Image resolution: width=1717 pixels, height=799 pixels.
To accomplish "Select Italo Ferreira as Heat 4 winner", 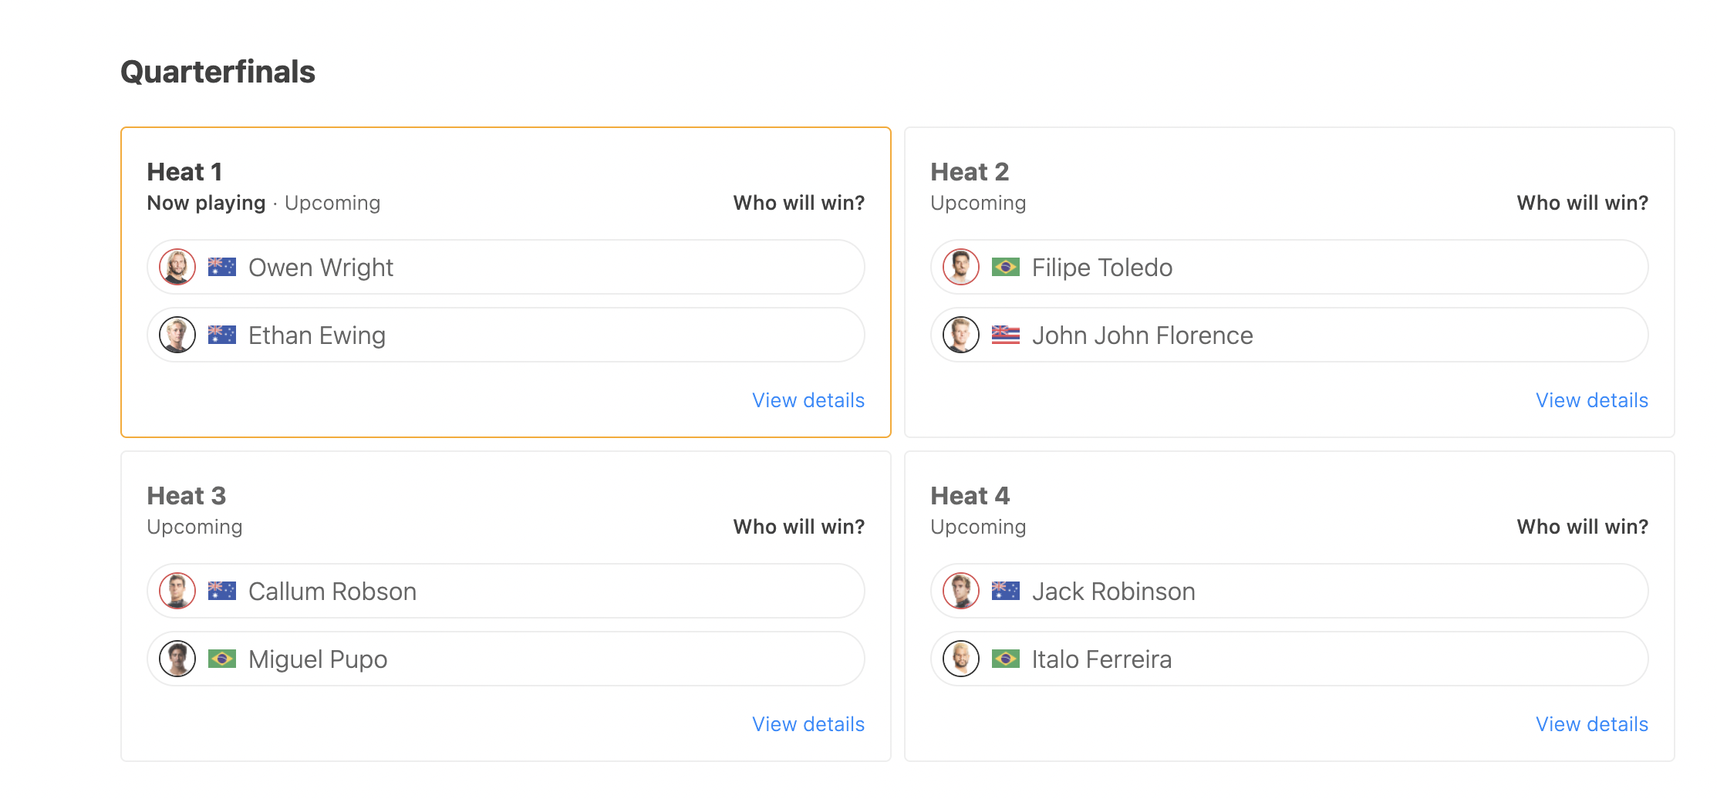I will click(x=1290, y=659).
